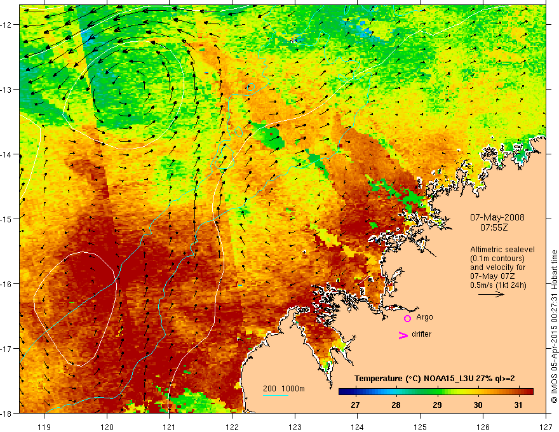This screenshot has height=432, width=559.
Task: Click the 'Altimetric sealevel' legend text
Action: [502, 250]
